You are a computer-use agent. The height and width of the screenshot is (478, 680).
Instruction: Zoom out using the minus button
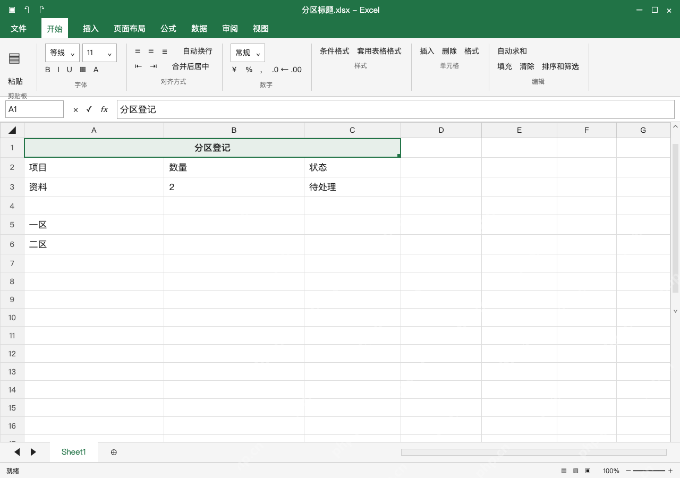(628, 471)
